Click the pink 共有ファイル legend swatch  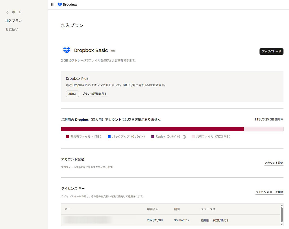pyautogui.click(x=193, y=137)
